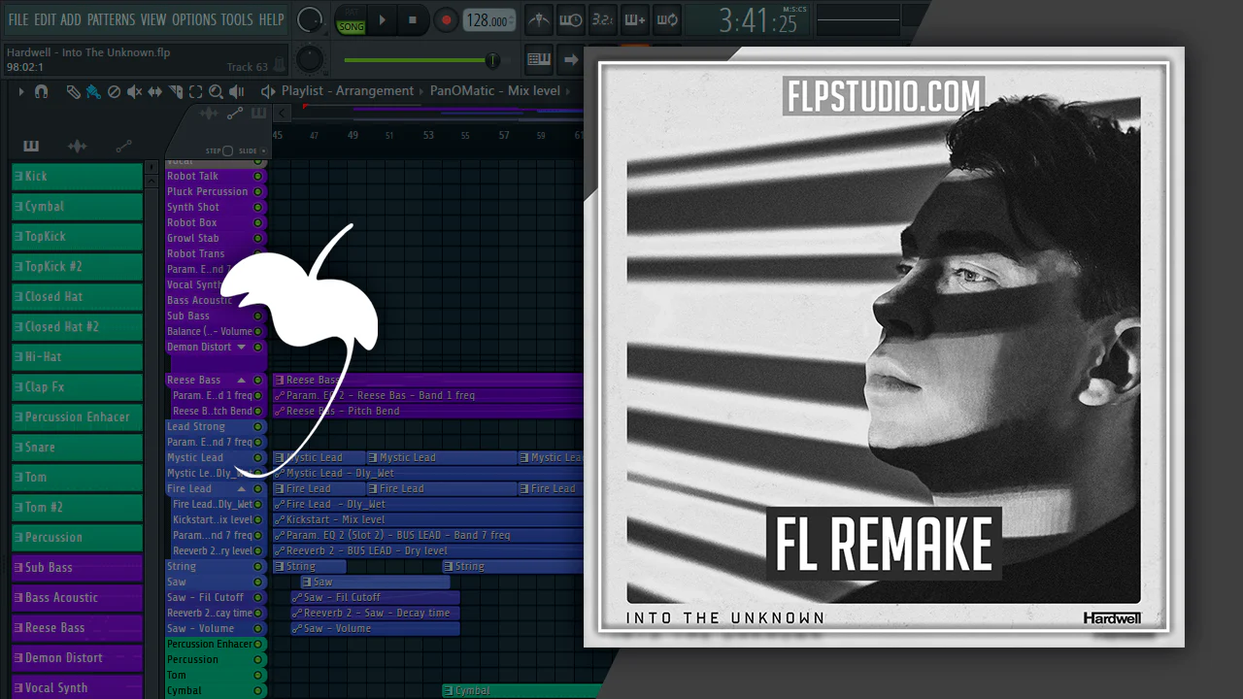Open the ADD menu
Viewport: 1243px width, 699px height.
coord(71,19)
